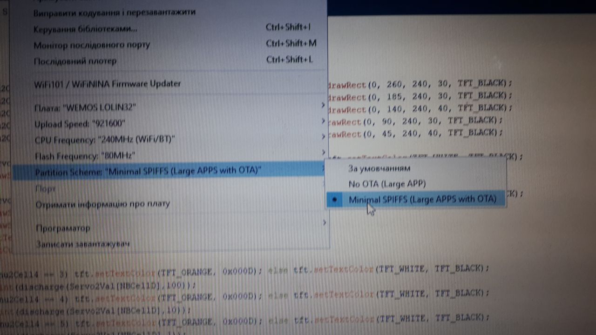Click code line drawRect(0, 90, 240, 30, TFT_BLACK)
This screenshot has height=335, width=596.
tap(415, 121)
